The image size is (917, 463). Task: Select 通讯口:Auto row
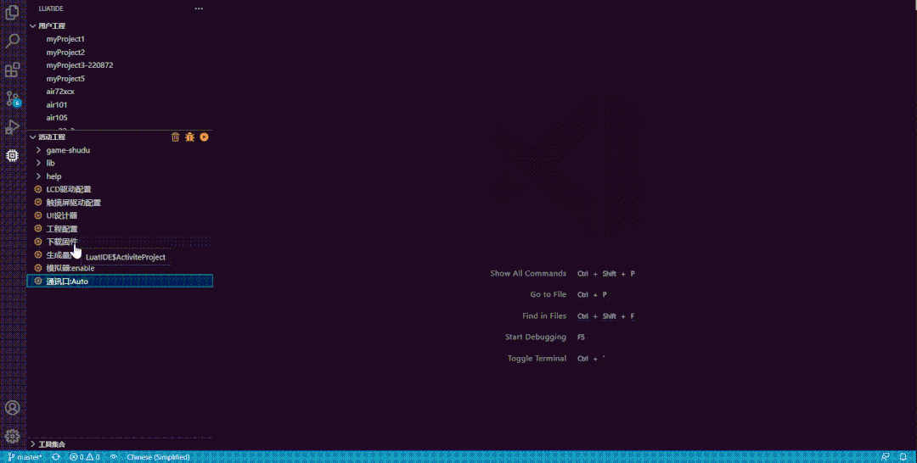[120, 282]
